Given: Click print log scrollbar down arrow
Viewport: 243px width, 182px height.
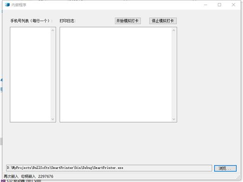Looking at the screenshot, I should (174, 119).
